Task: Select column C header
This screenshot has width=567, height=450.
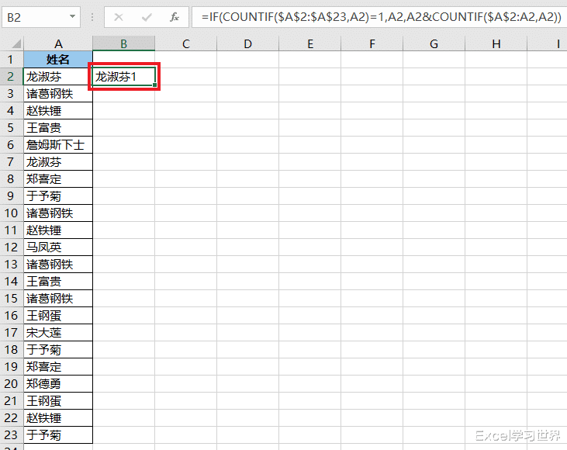Action: coord(186,43)
